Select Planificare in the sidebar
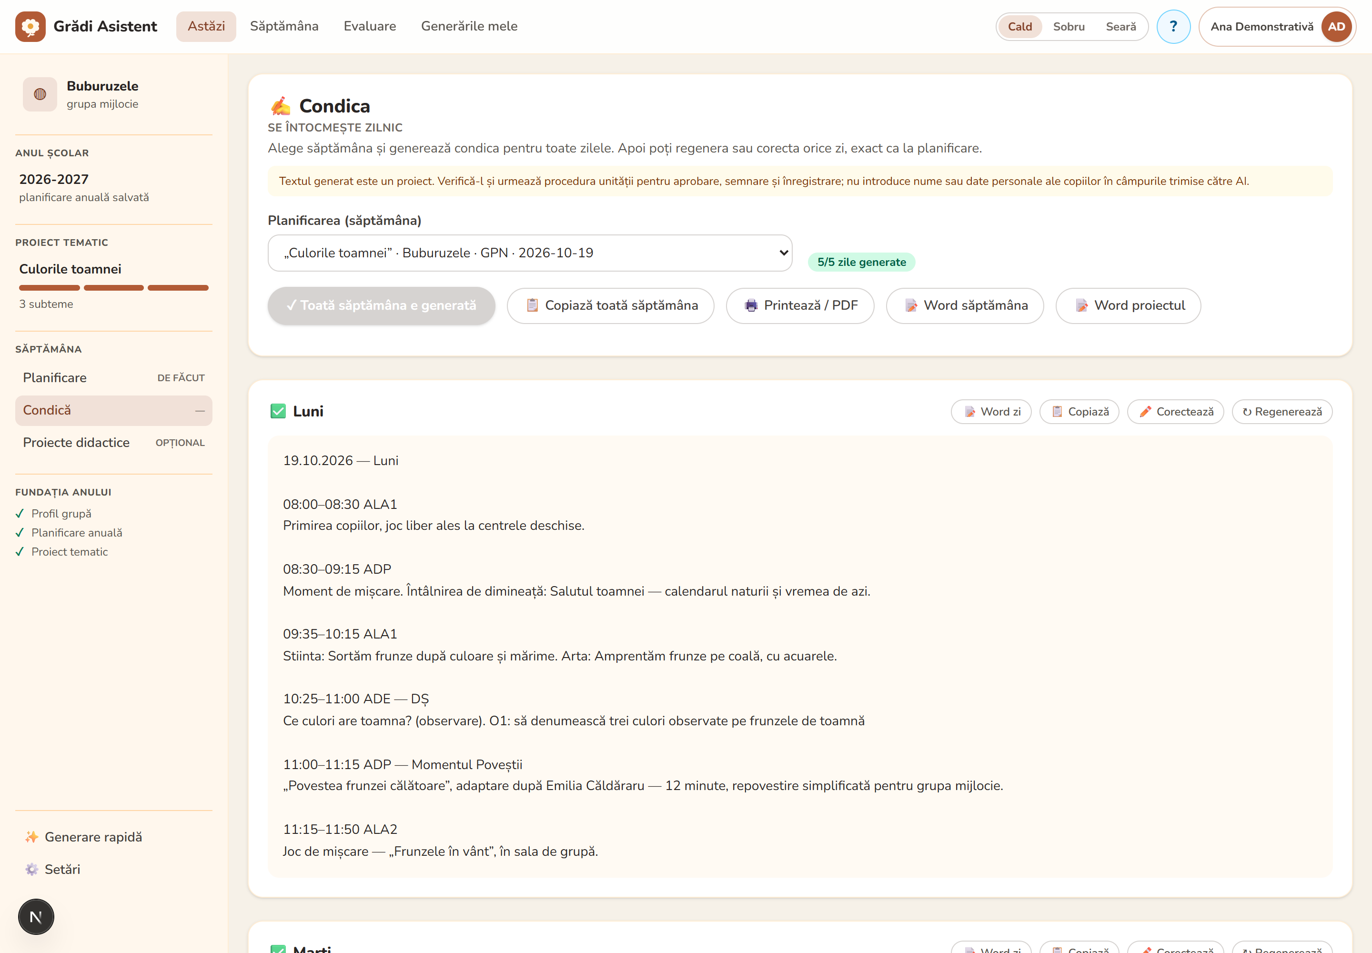Screen dimensions: 1372x953 tap(113, 378)
